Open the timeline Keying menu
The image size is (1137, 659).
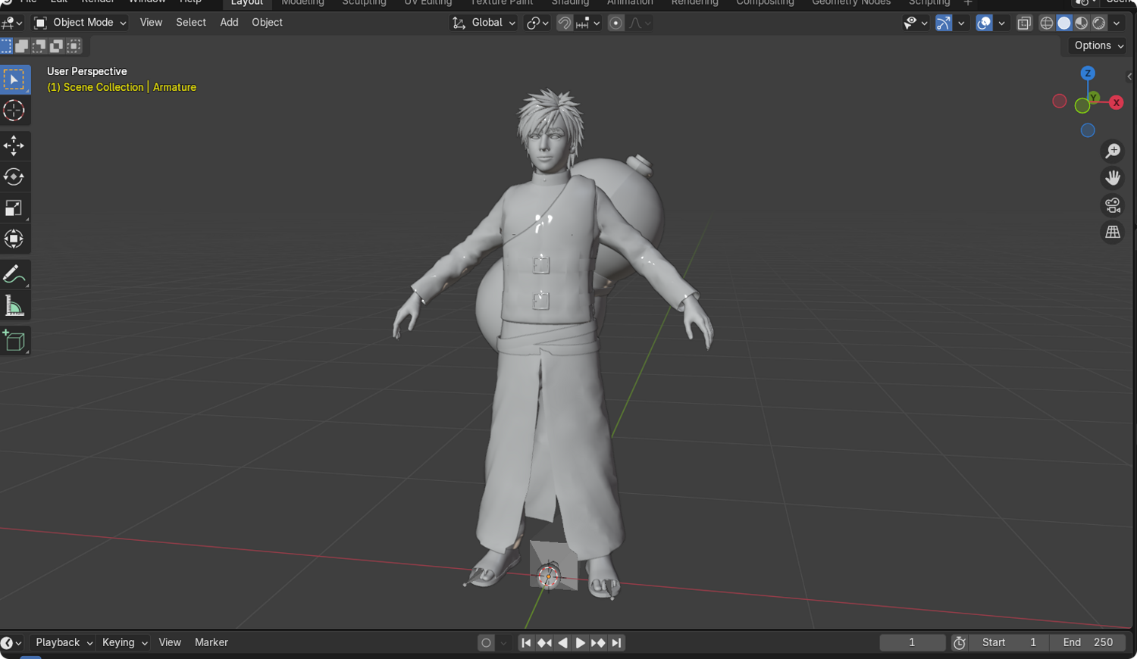coord(124,642)
